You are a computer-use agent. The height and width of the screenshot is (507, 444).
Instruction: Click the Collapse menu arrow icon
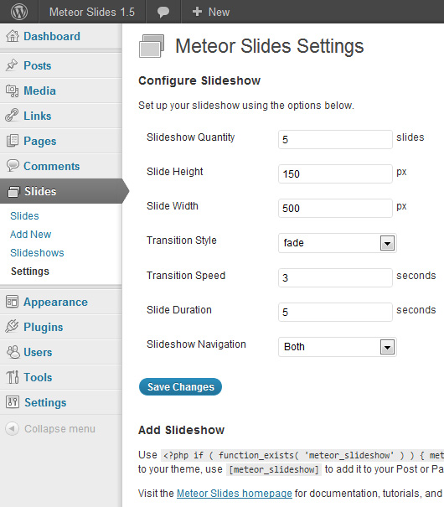[13, 429]
